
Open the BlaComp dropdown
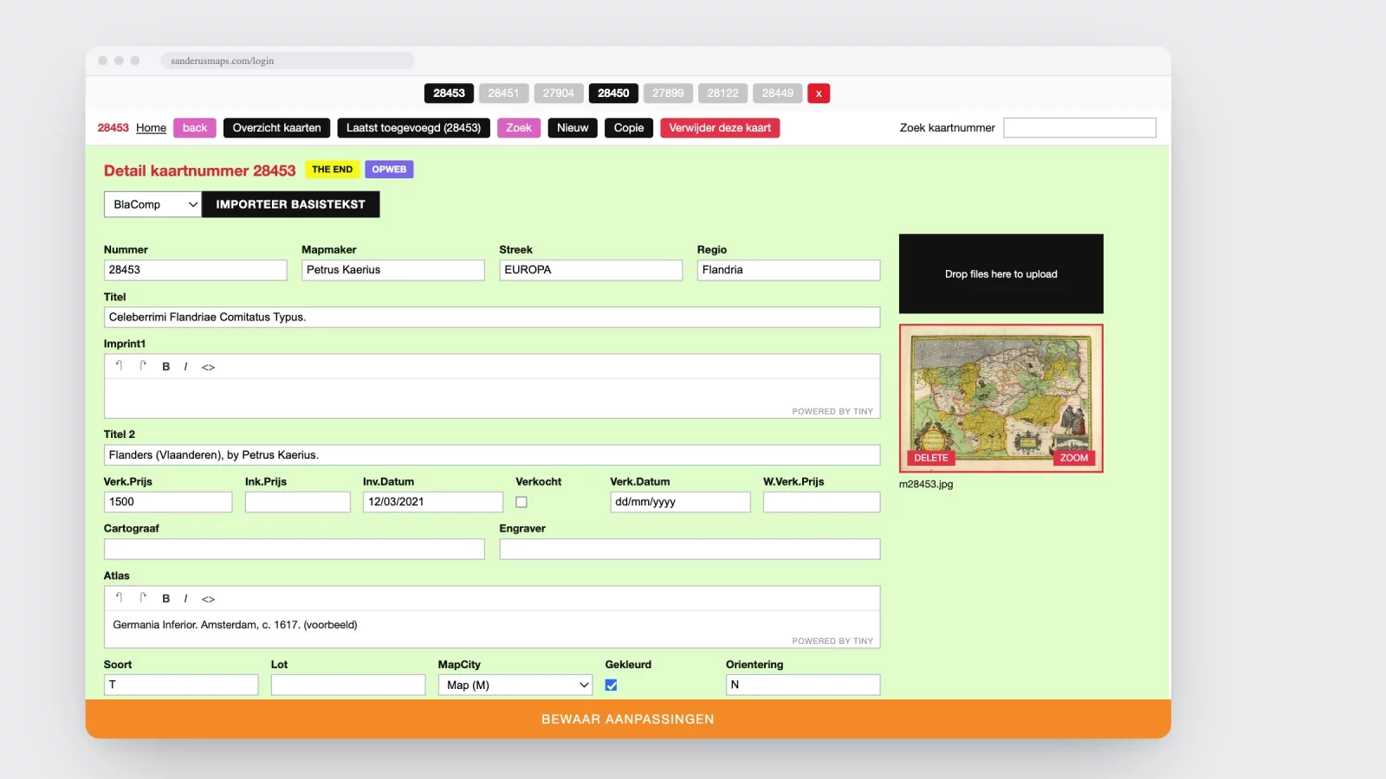pyautogui.click(x=152, y=204)
